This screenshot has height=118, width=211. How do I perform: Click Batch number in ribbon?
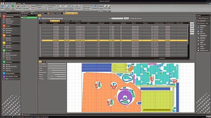(85, 9)
